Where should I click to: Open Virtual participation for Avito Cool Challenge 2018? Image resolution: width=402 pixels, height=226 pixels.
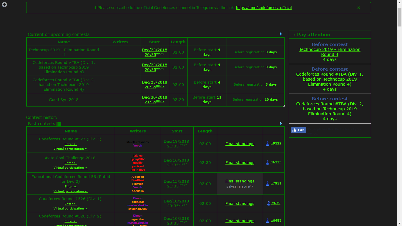point(71,167)
